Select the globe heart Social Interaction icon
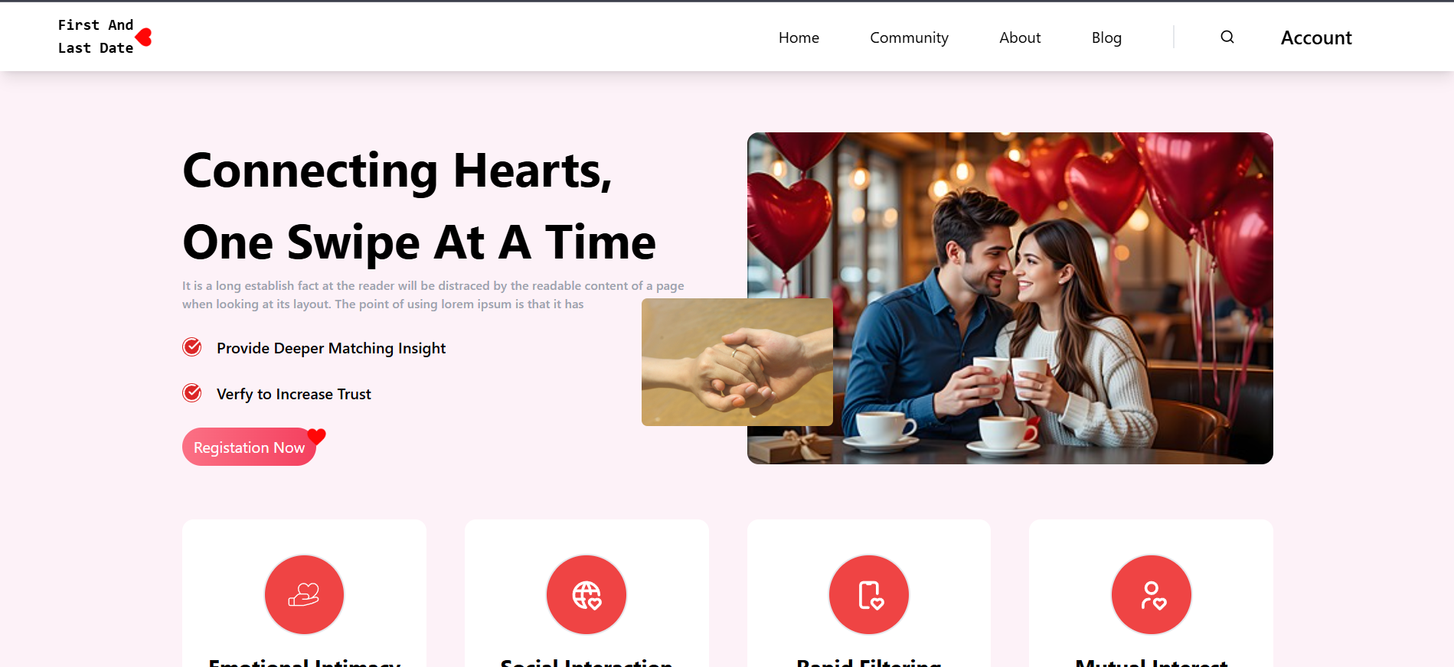 (x=587, y=594)
